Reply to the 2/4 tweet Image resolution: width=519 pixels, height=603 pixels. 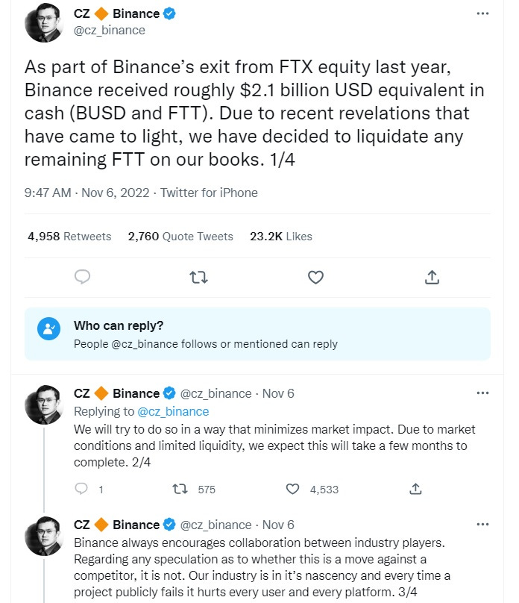(x=83, y=490)
